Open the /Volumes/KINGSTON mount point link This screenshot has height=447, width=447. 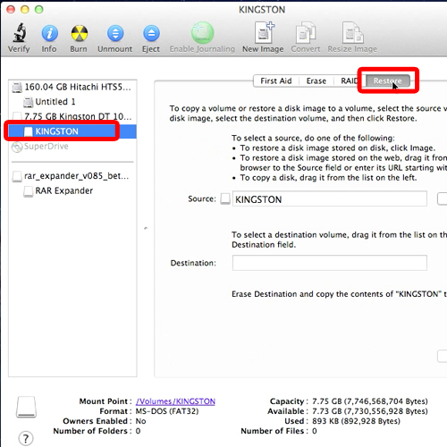[175, 401]
